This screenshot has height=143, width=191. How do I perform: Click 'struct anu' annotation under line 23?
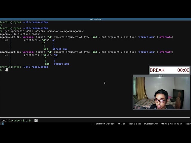[60, 49]
